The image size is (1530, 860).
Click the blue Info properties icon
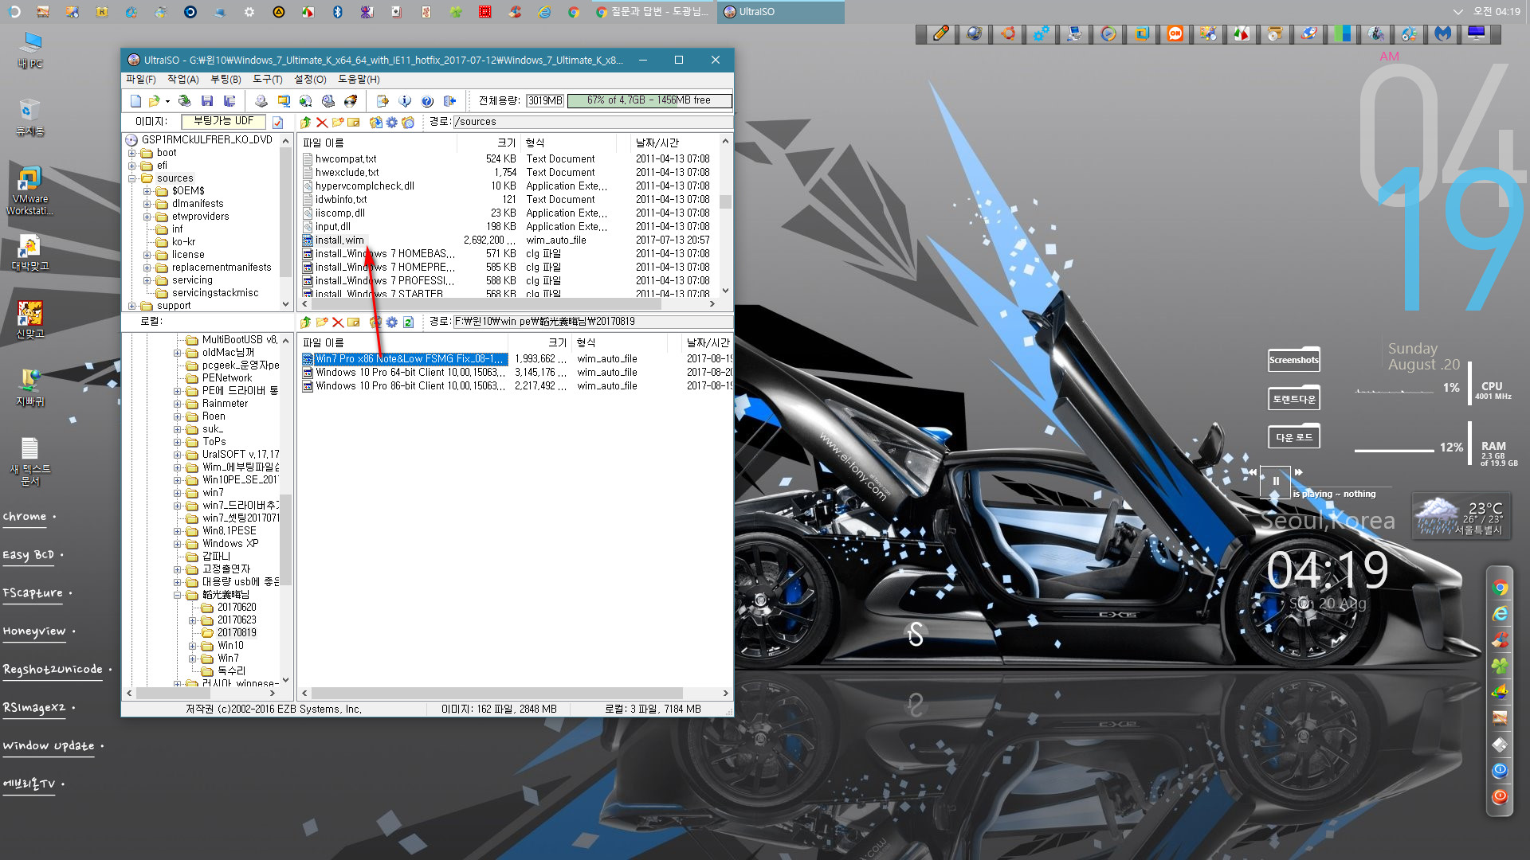tap(405, 101)
